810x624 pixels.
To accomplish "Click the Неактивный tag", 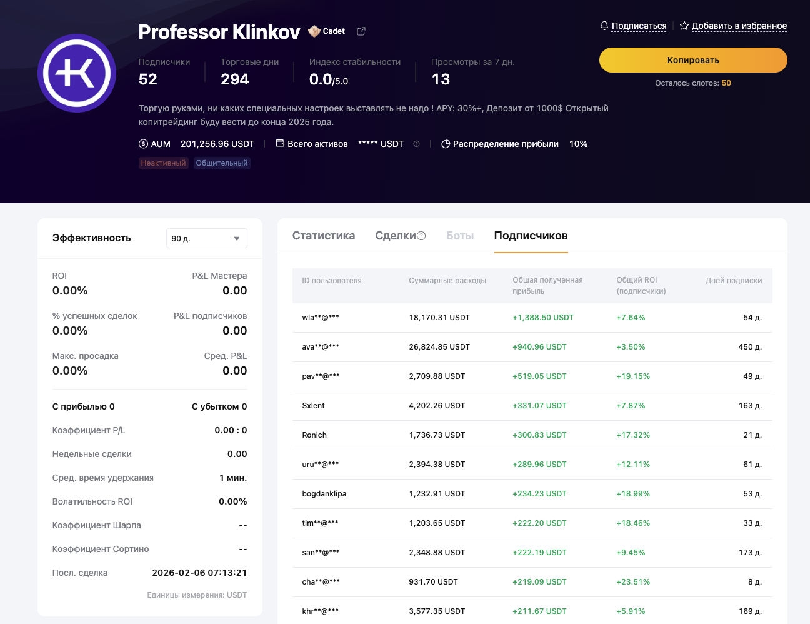I will [164, 163].
